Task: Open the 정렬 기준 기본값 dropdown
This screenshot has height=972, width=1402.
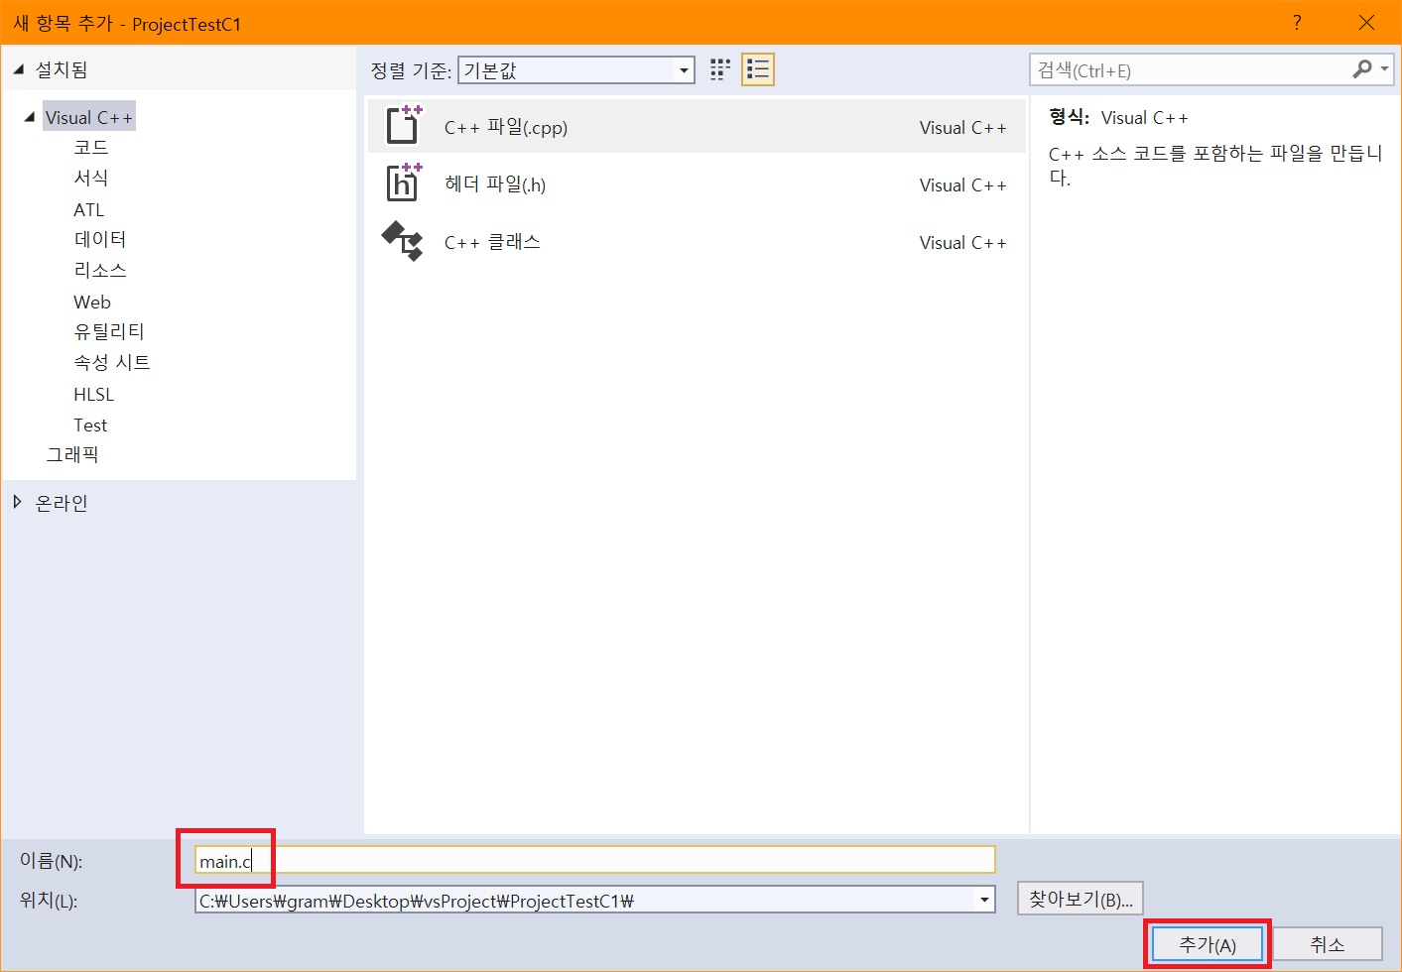Action: click(575, 69)
